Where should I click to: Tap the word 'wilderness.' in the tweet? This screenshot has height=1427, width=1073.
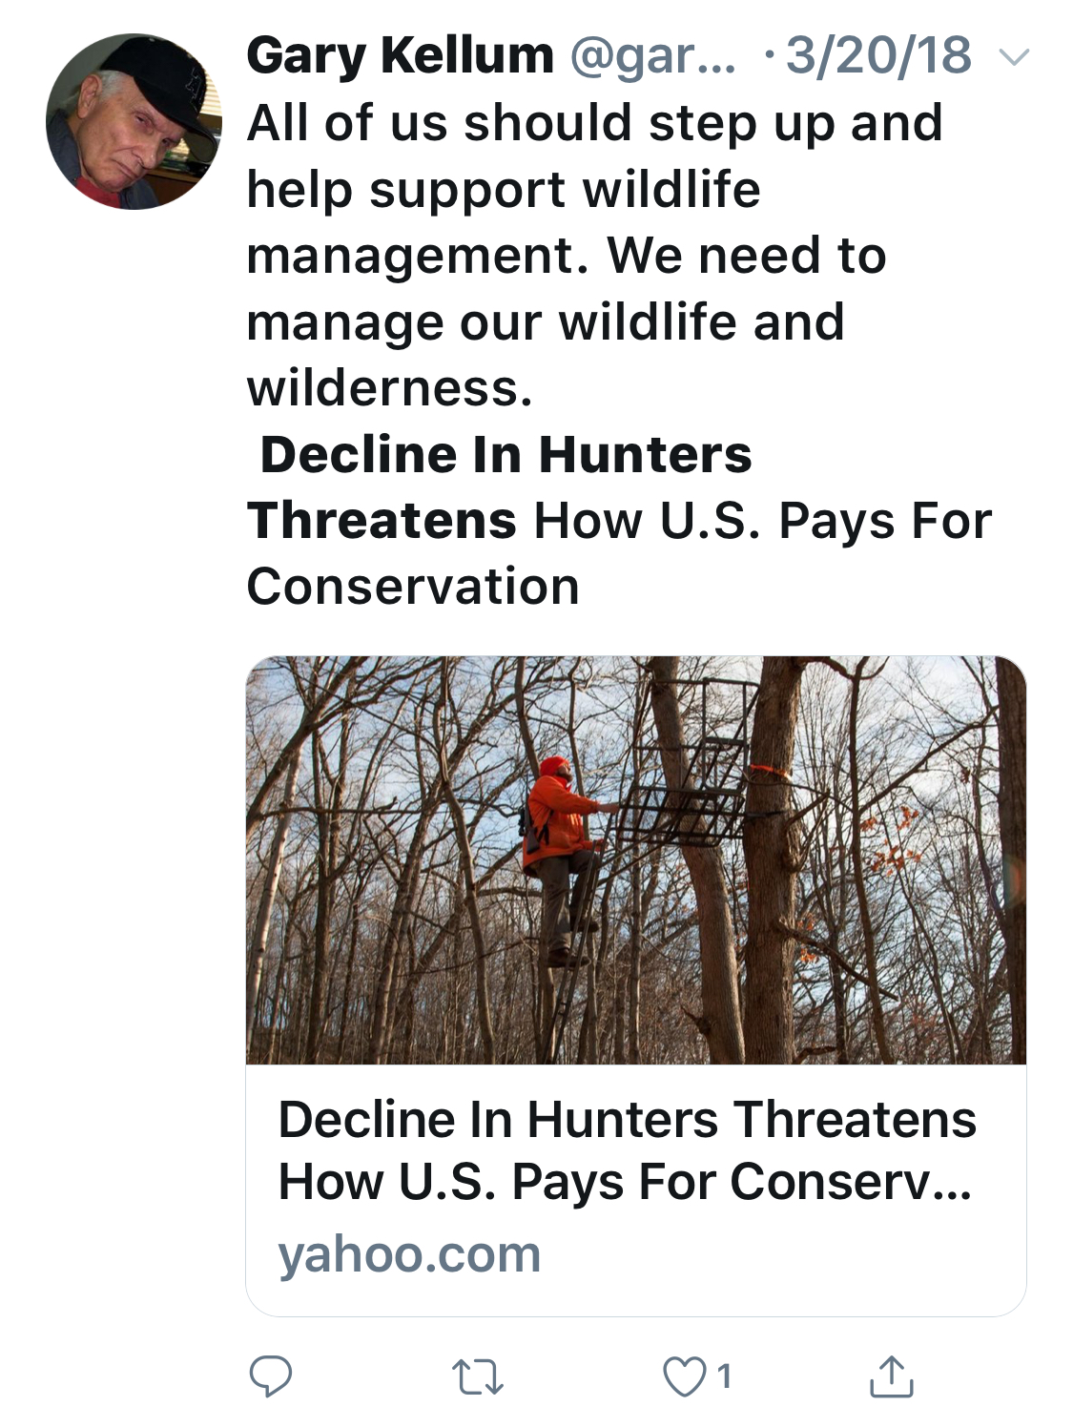pyautogui.click(x=389, y=387)
